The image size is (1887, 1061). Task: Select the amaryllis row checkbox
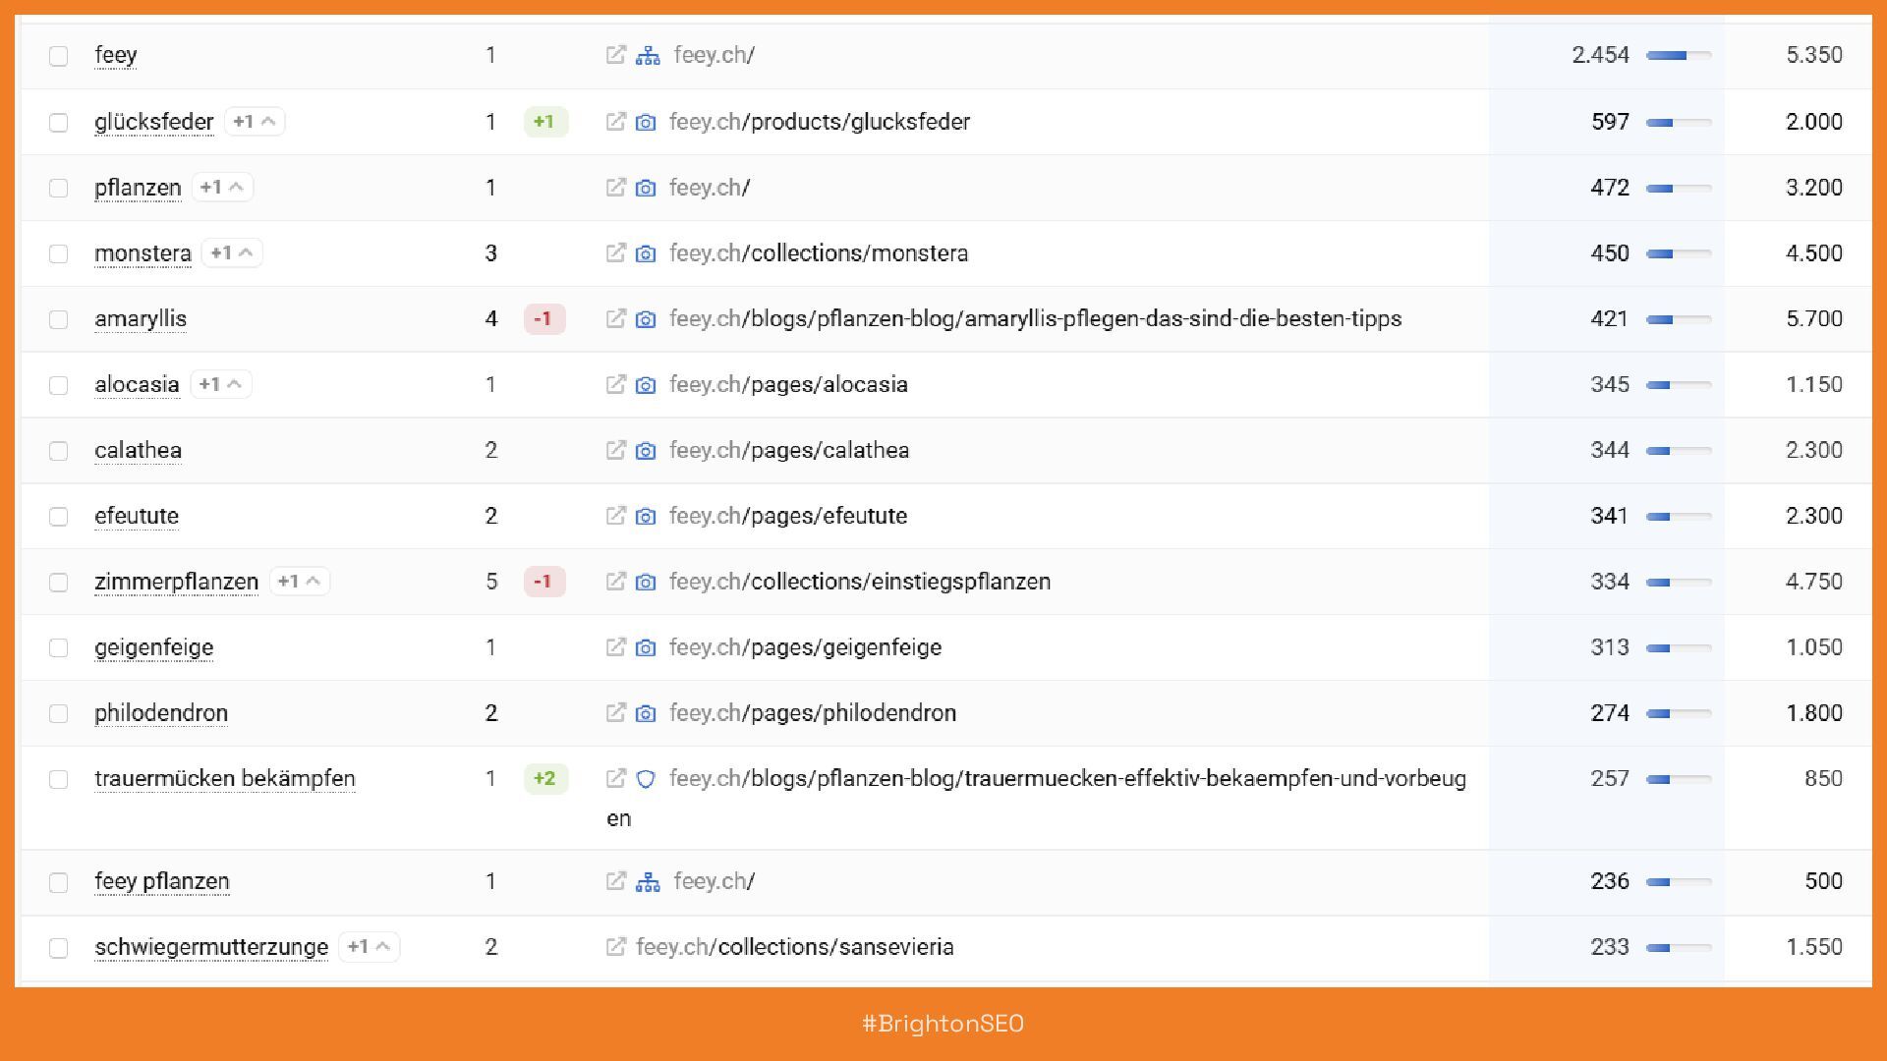pyautogui.click(x=59, y=319)
